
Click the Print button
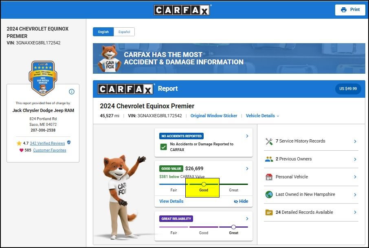tap(350, 10)
